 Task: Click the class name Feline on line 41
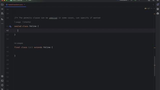pyautogui.click(x=33, y=26)
